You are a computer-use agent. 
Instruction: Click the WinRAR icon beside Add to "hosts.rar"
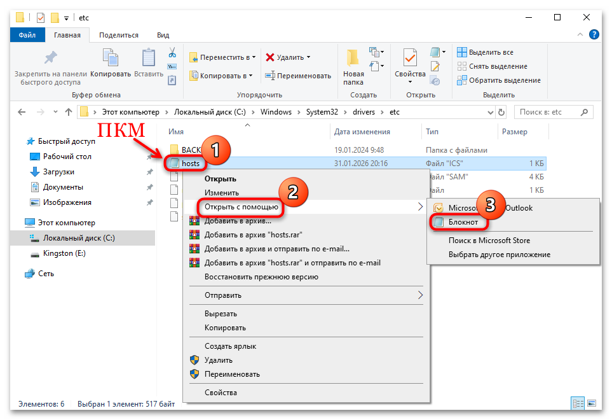(x=194, y=235)
